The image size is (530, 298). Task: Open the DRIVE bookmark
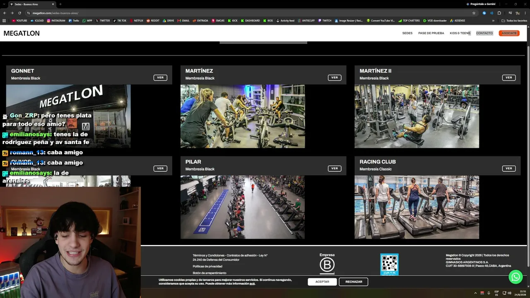tap(168, 21)
